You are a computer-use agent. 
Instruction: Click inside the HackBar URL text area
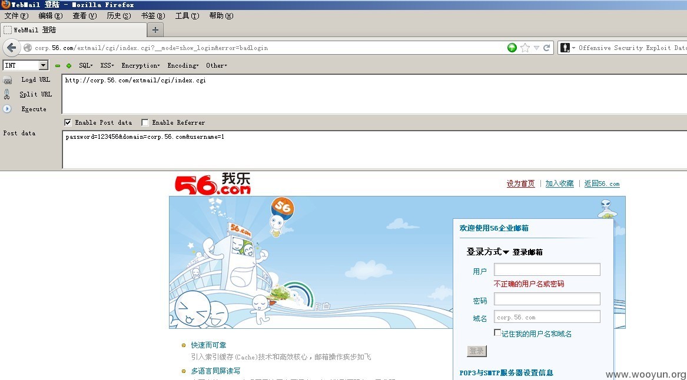tap(374, 94)
